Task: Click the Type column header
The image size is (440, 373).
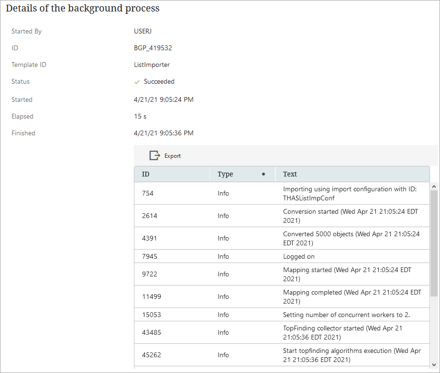Action: (225, 174)
